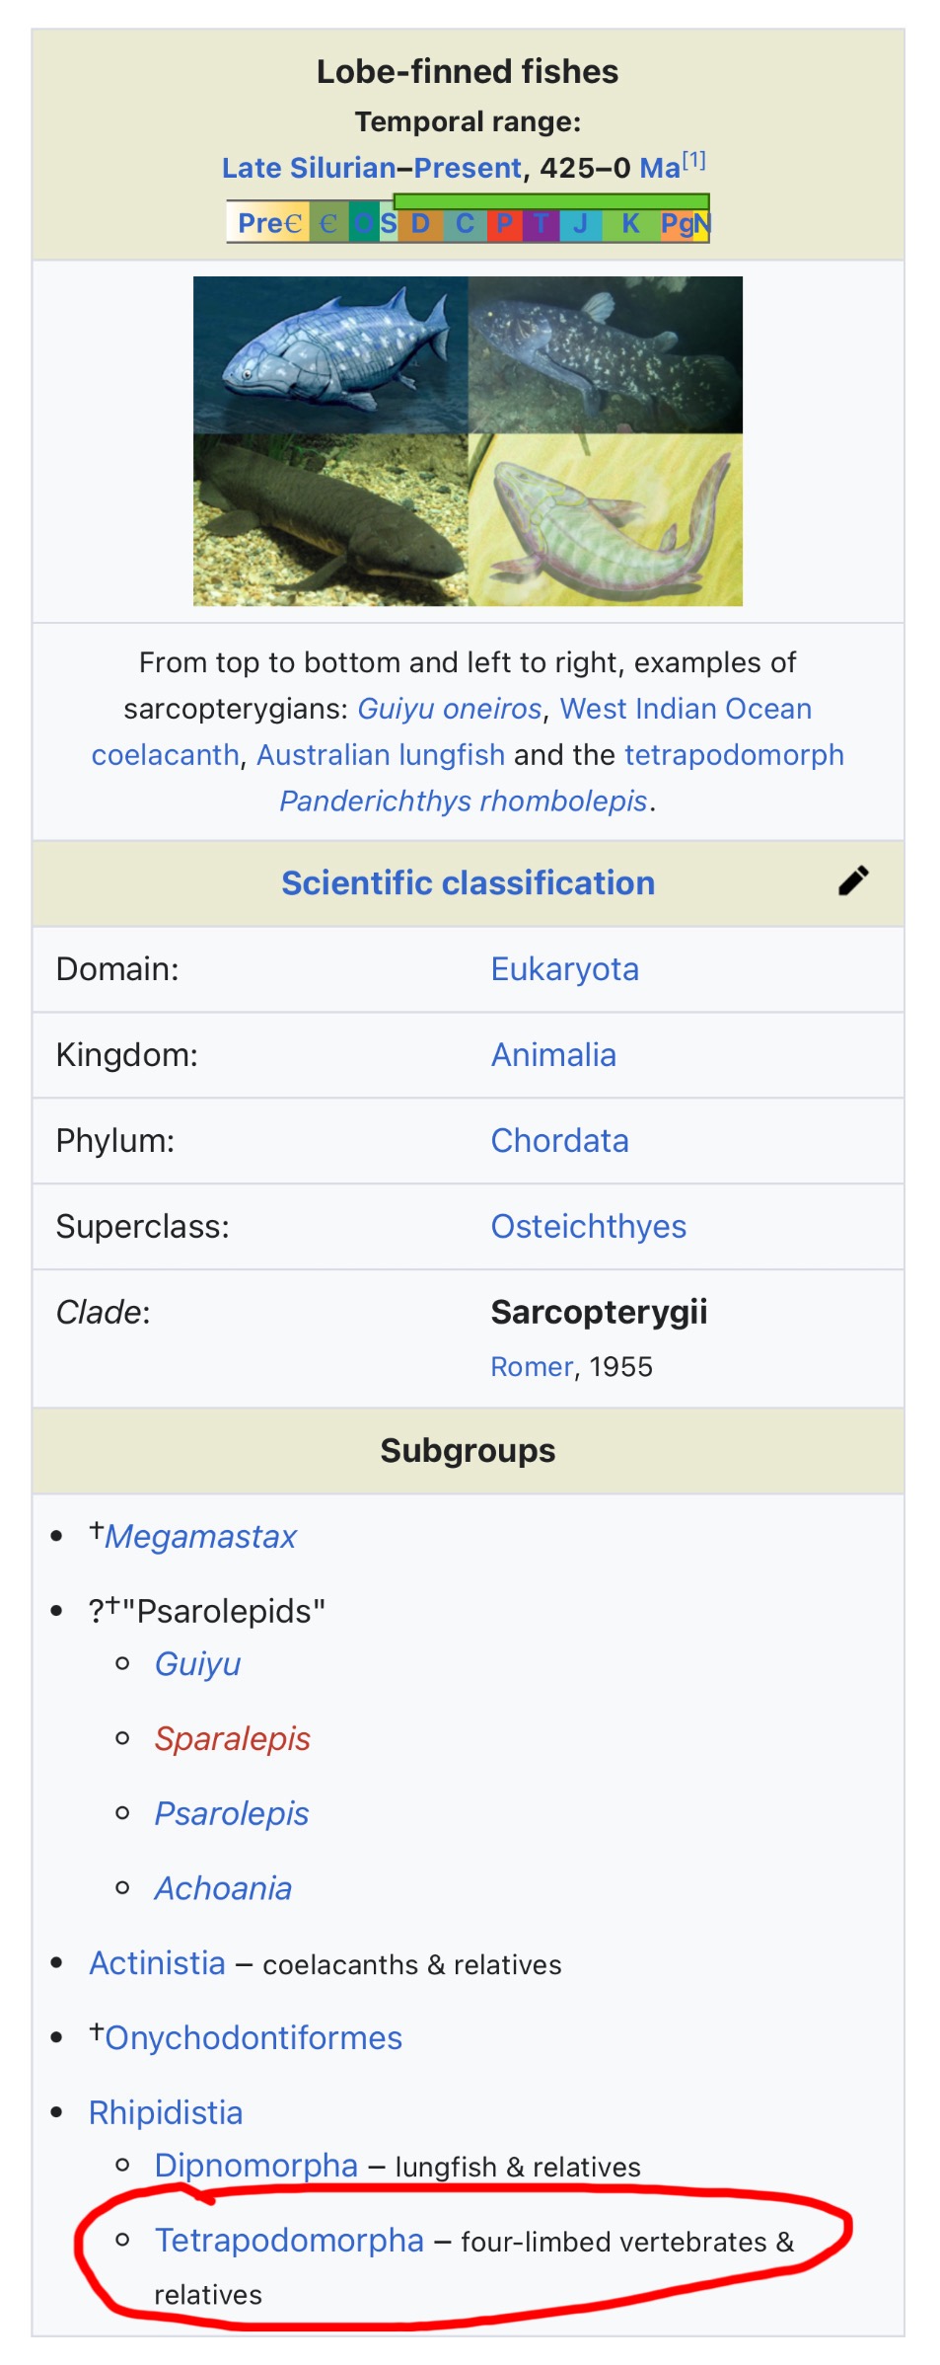The height and width of the screenshot is (2365, 940).
Task: Go to the Animalia kingdom page
Action: coord(553,1055)
